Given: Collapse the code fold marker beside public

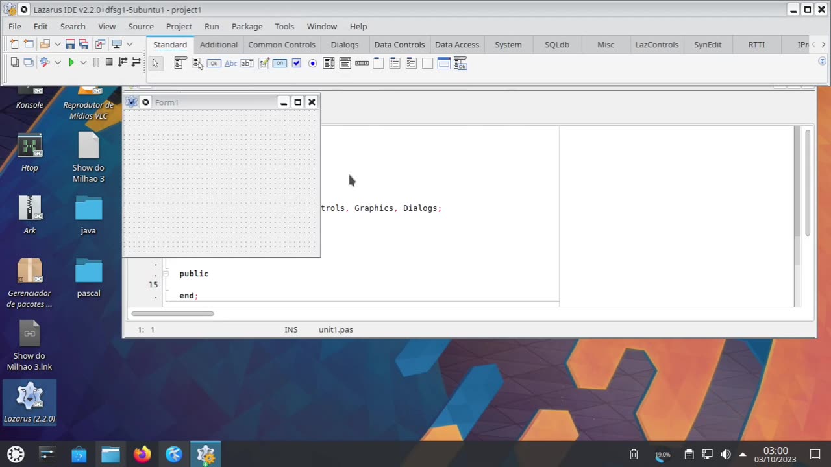Looking at the screenshot, I should [166, 274].
